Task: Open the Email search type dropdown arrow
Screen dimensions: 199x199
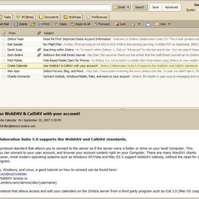Action: tap(128, 7)
